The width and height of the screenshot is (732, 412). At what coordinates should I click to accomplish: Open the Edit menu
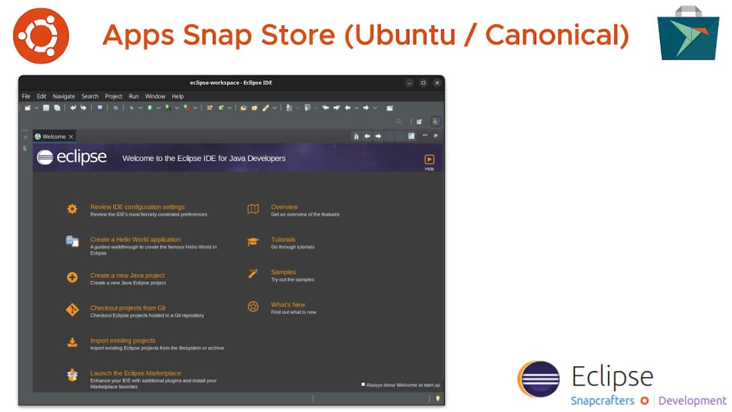click(41, 96)
